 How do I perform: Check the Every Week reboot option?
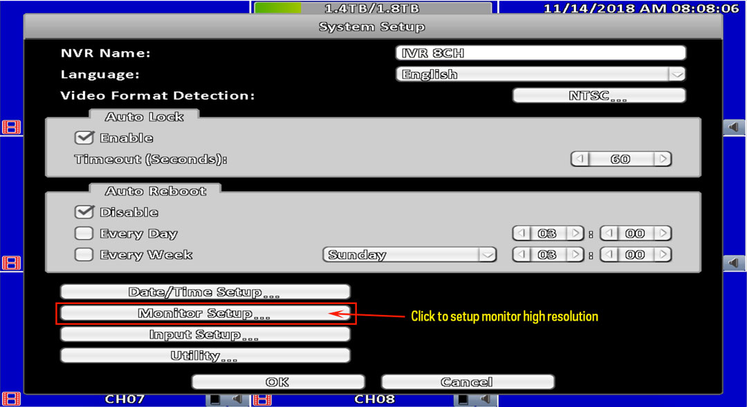pyautogui.click(x=84, y=255)
